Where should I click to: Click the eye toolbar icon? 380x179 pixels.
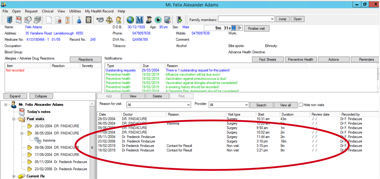158,19
